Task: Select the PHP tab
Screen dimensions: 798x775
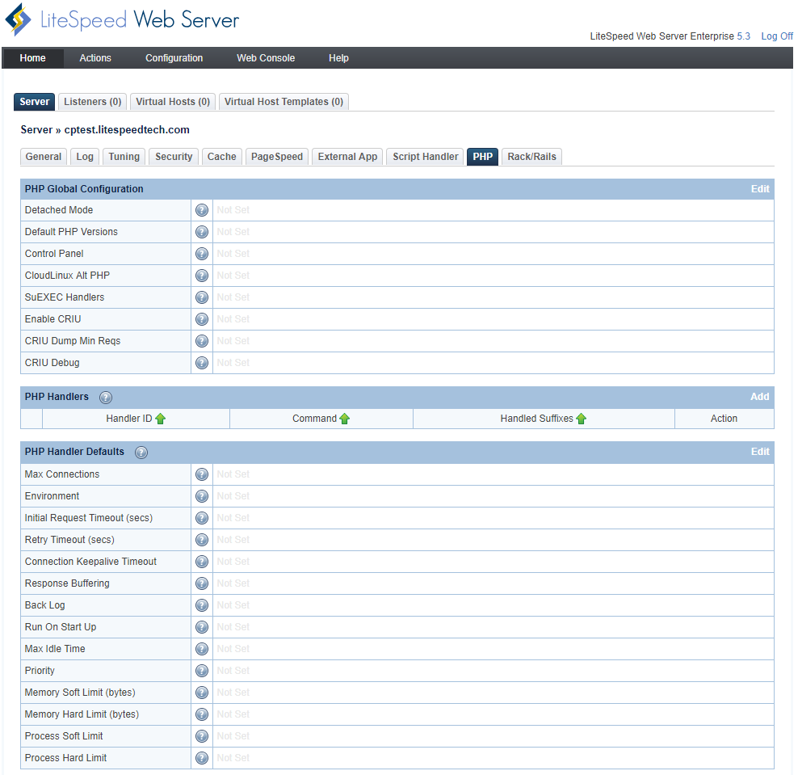Action: (x=482, y=157)
